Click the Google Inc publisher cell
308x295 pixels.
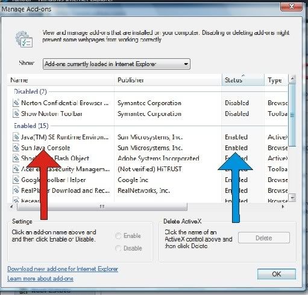pyautogui.click(x=133, y=180)
